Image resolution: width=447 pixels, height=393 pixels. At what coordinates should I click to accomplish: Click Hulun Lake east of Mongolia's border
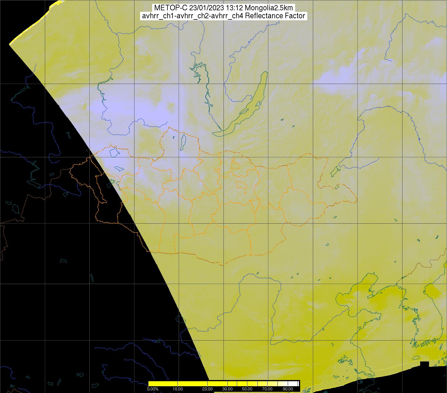tap(335, 171)
